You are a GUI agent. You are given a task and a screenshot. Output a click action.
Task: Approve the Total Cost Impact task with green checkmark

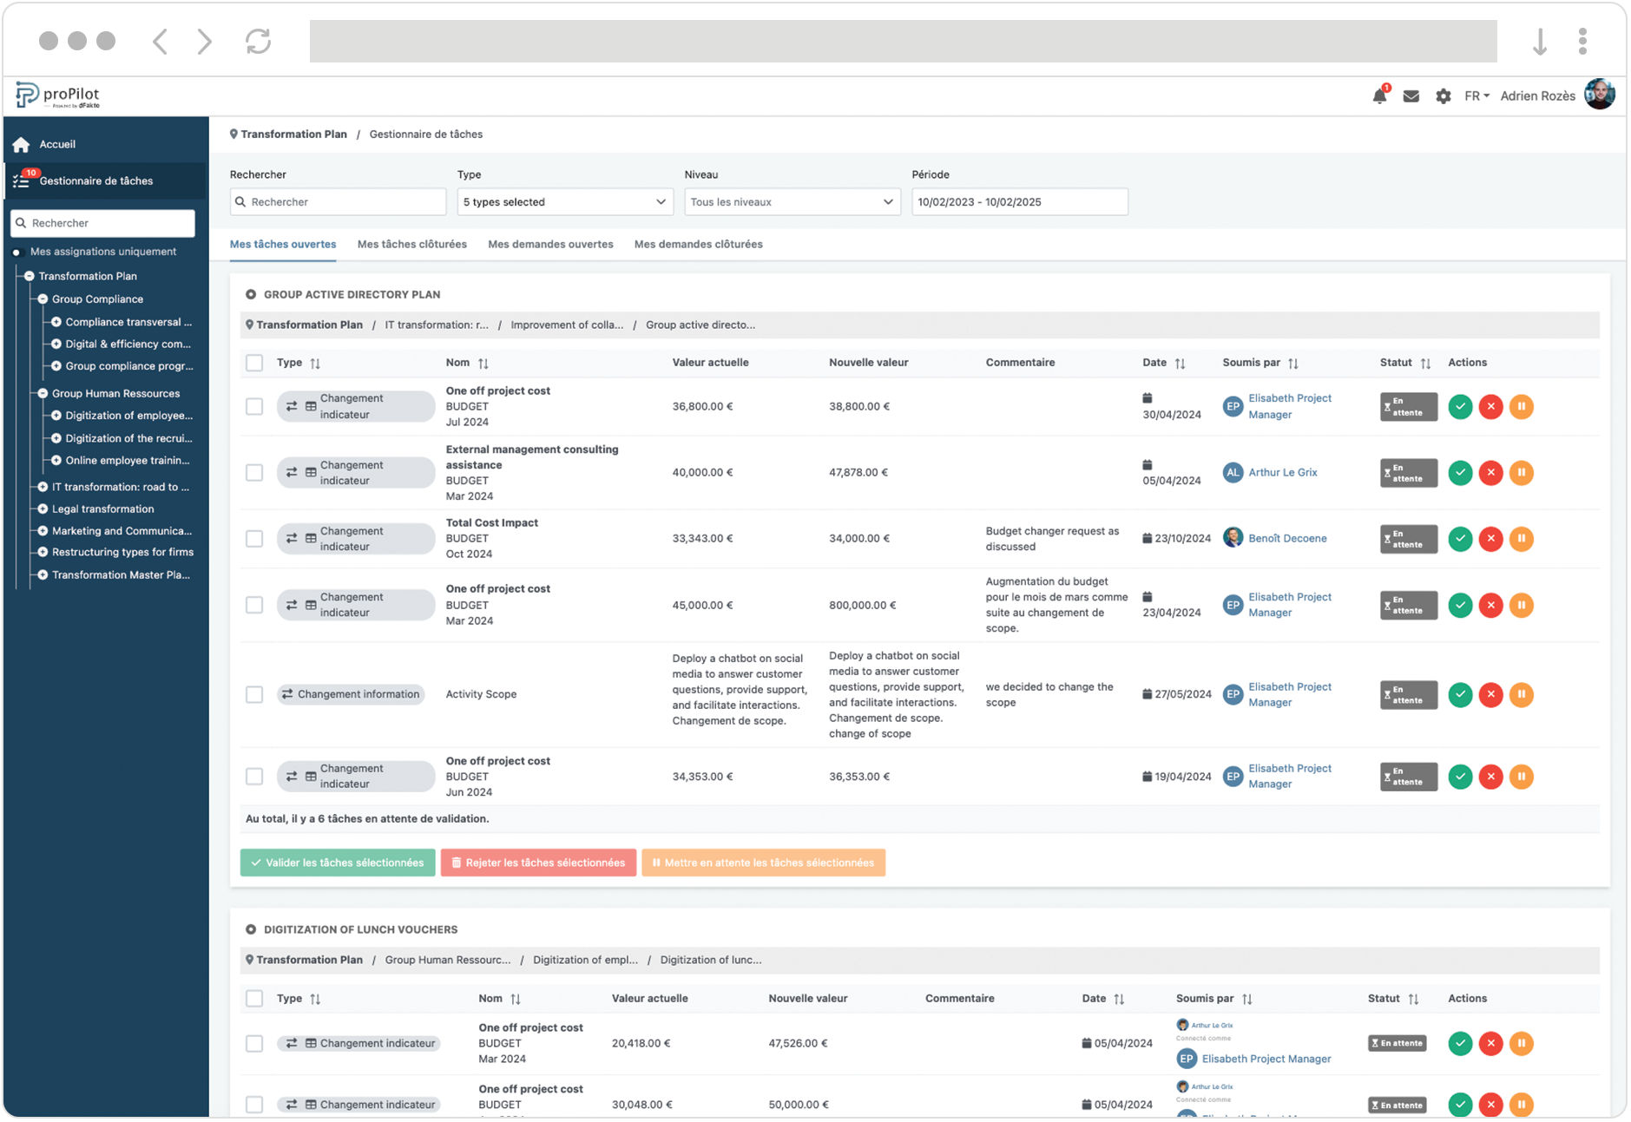click(x=1460, y=539)
